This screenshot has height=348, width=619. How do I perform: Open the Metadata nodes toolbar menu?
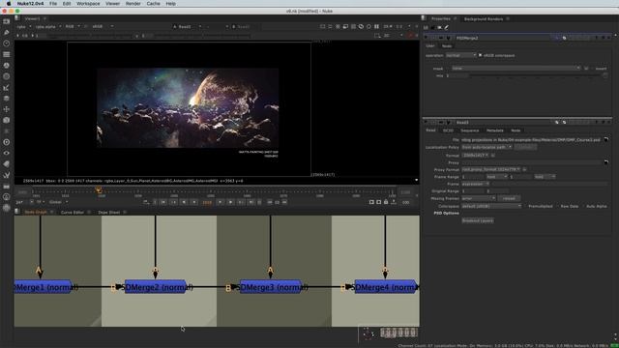[7, 163]
